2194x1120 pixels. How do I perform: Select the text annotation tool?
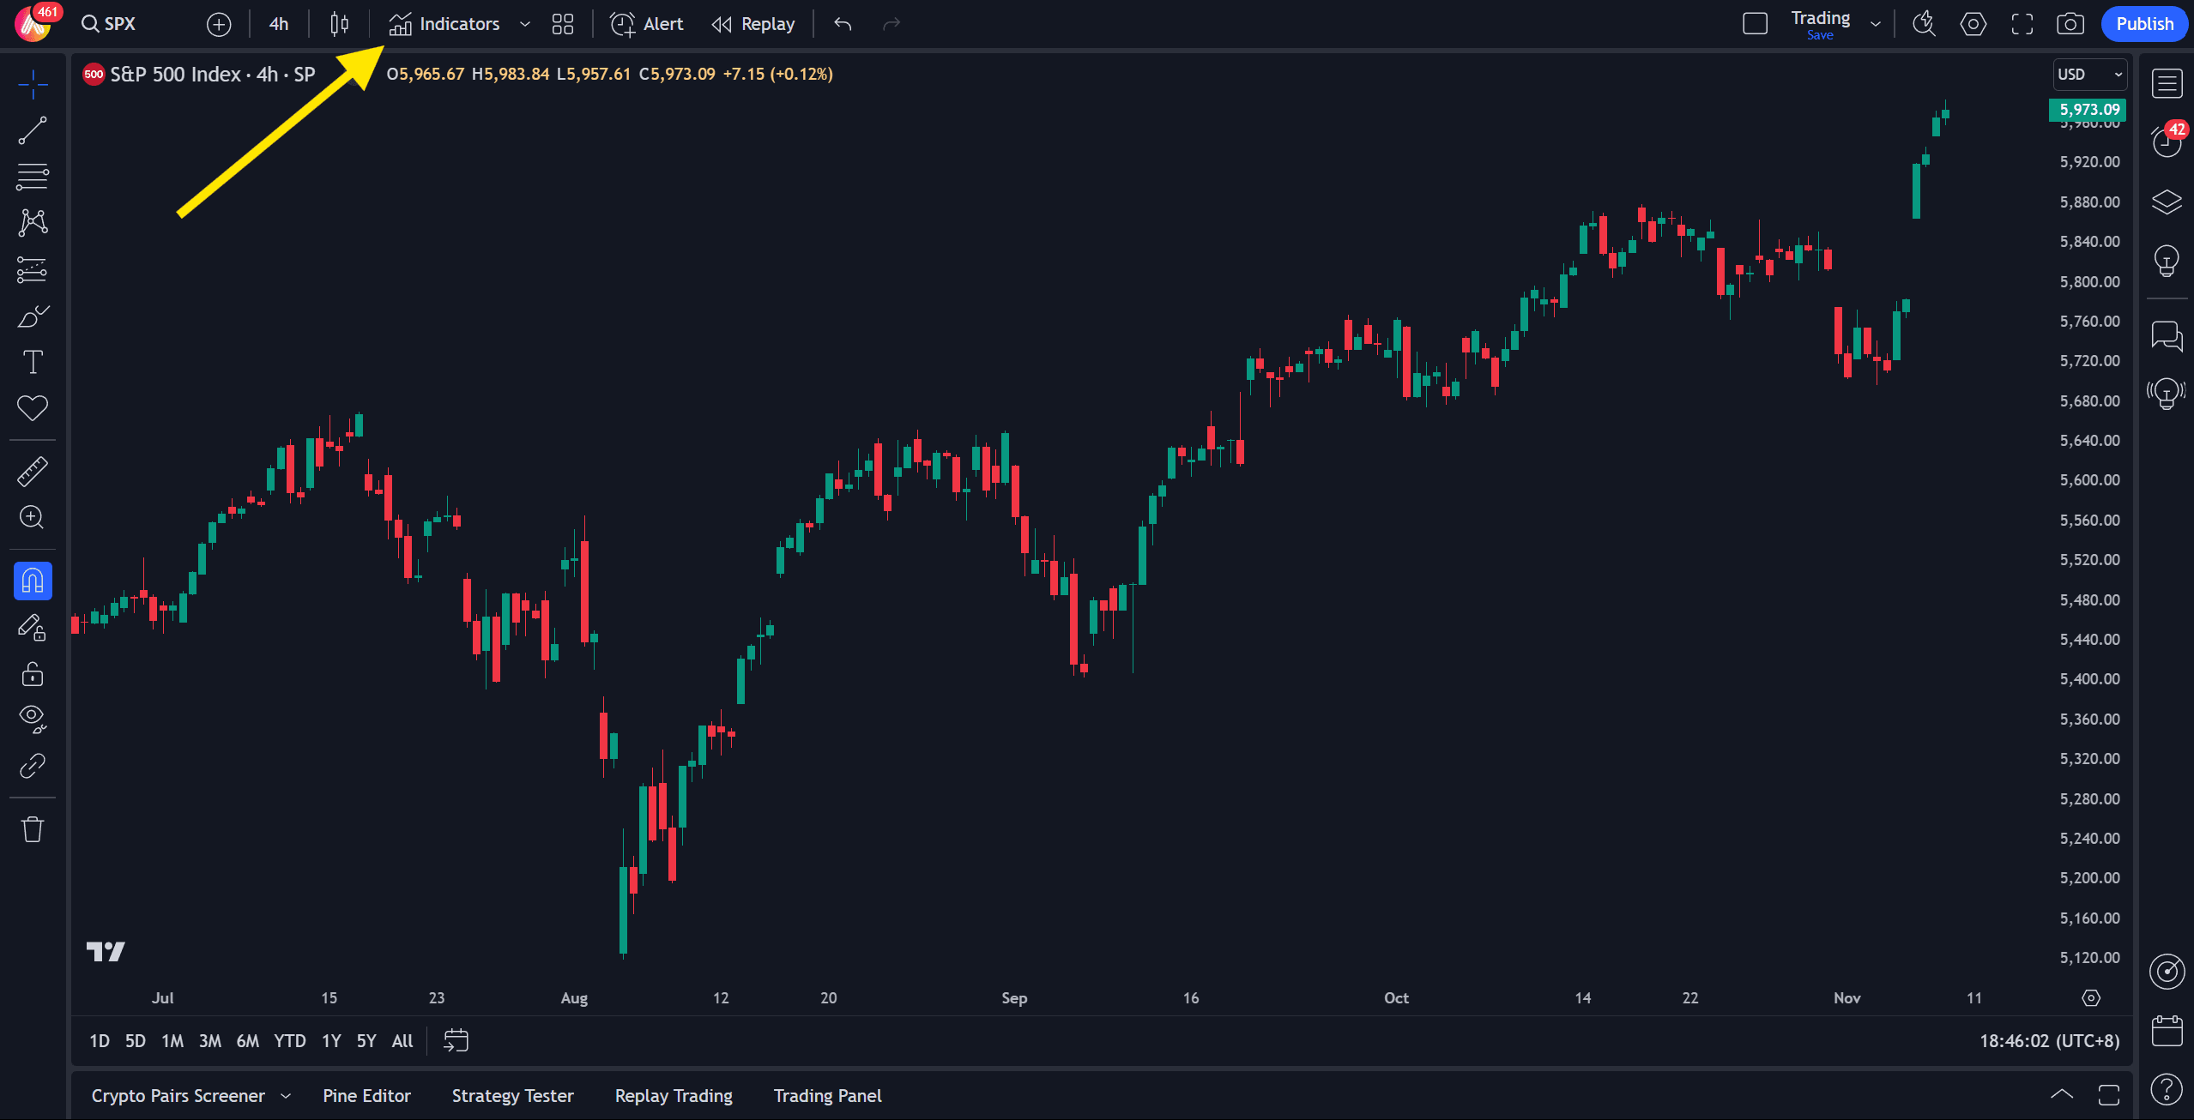tap(32, 361)
